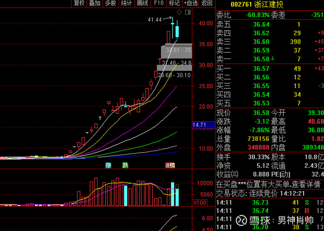The image size is (324, 231).
Task: Click the 外盘 value 348808
Action: (258, 147)
